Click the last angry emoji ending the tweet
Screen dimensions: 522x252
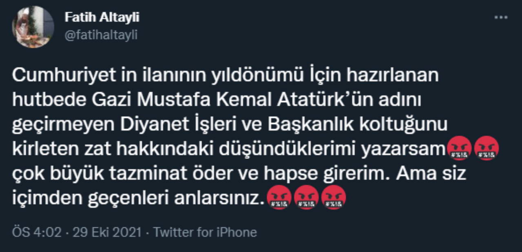click(x=333, y=198)
